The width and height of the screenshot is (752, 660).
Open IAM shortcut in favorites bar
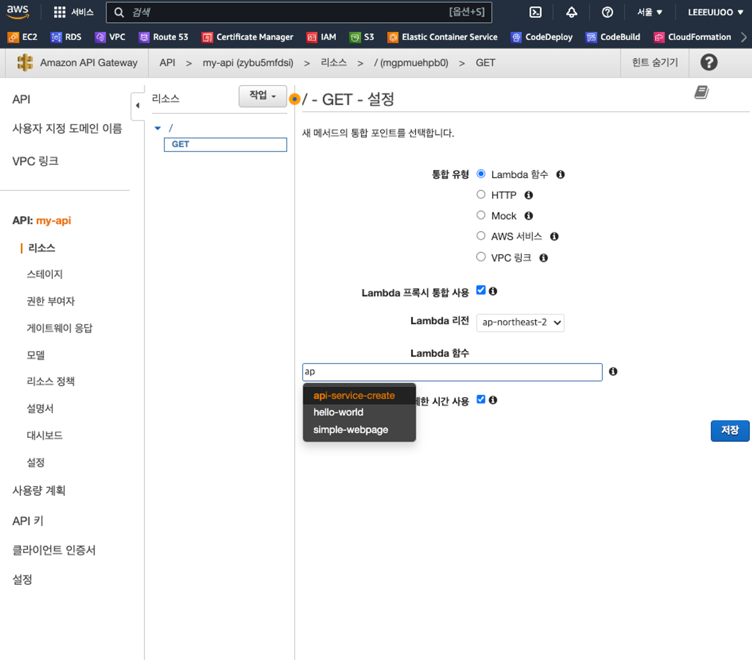pos(321,37)
